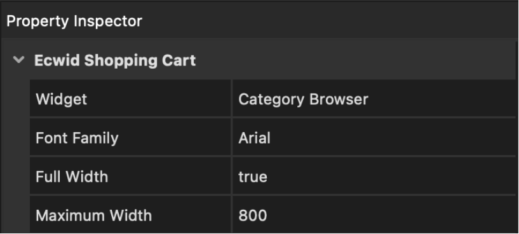Click the row border between Widget and Font Family
Viewport: 519px width, 234px height.
[273, 118]
